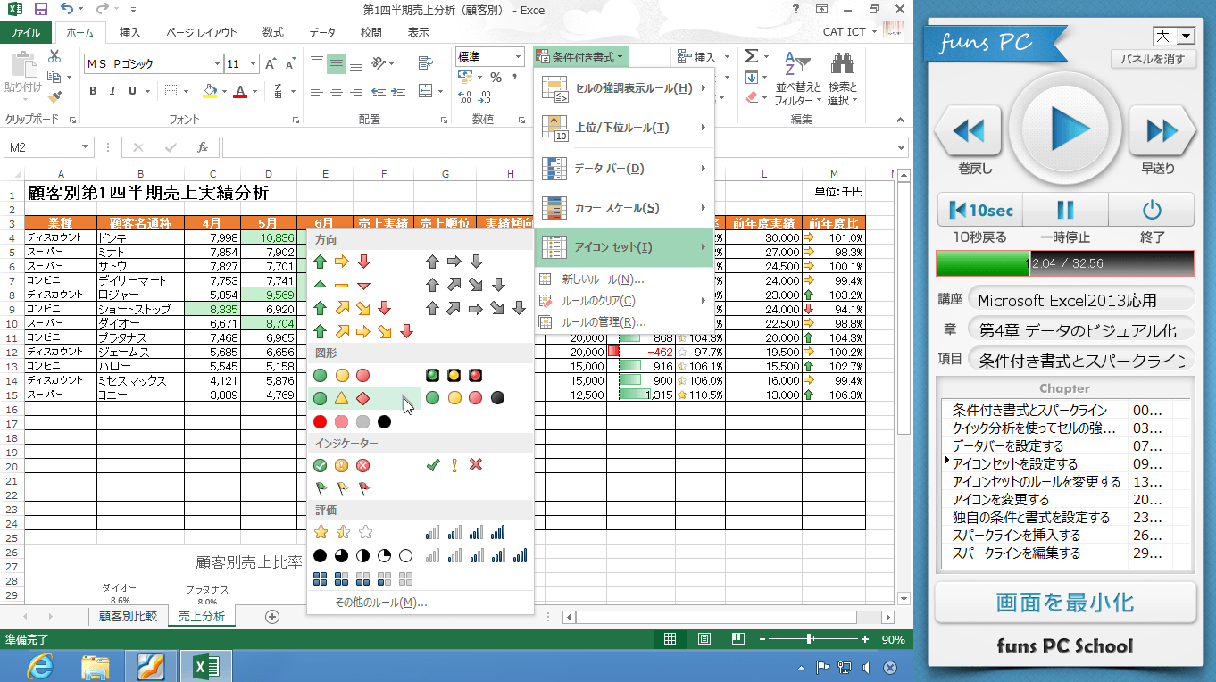This screenshot has height=682, width=1216.
Task: Open the number format dropdown showing 標準
Action: click(x=516, y=56)
